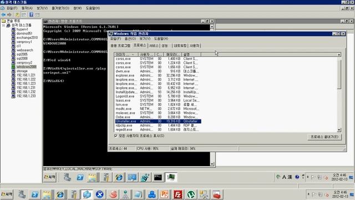This screenshot has width=355, height=200.
Task: Open PowerPoint from the local taskbar
Action: (x=165, y=194)
